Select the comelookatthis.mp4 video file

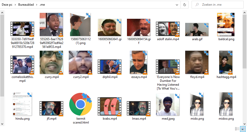(x=22, y=65)
